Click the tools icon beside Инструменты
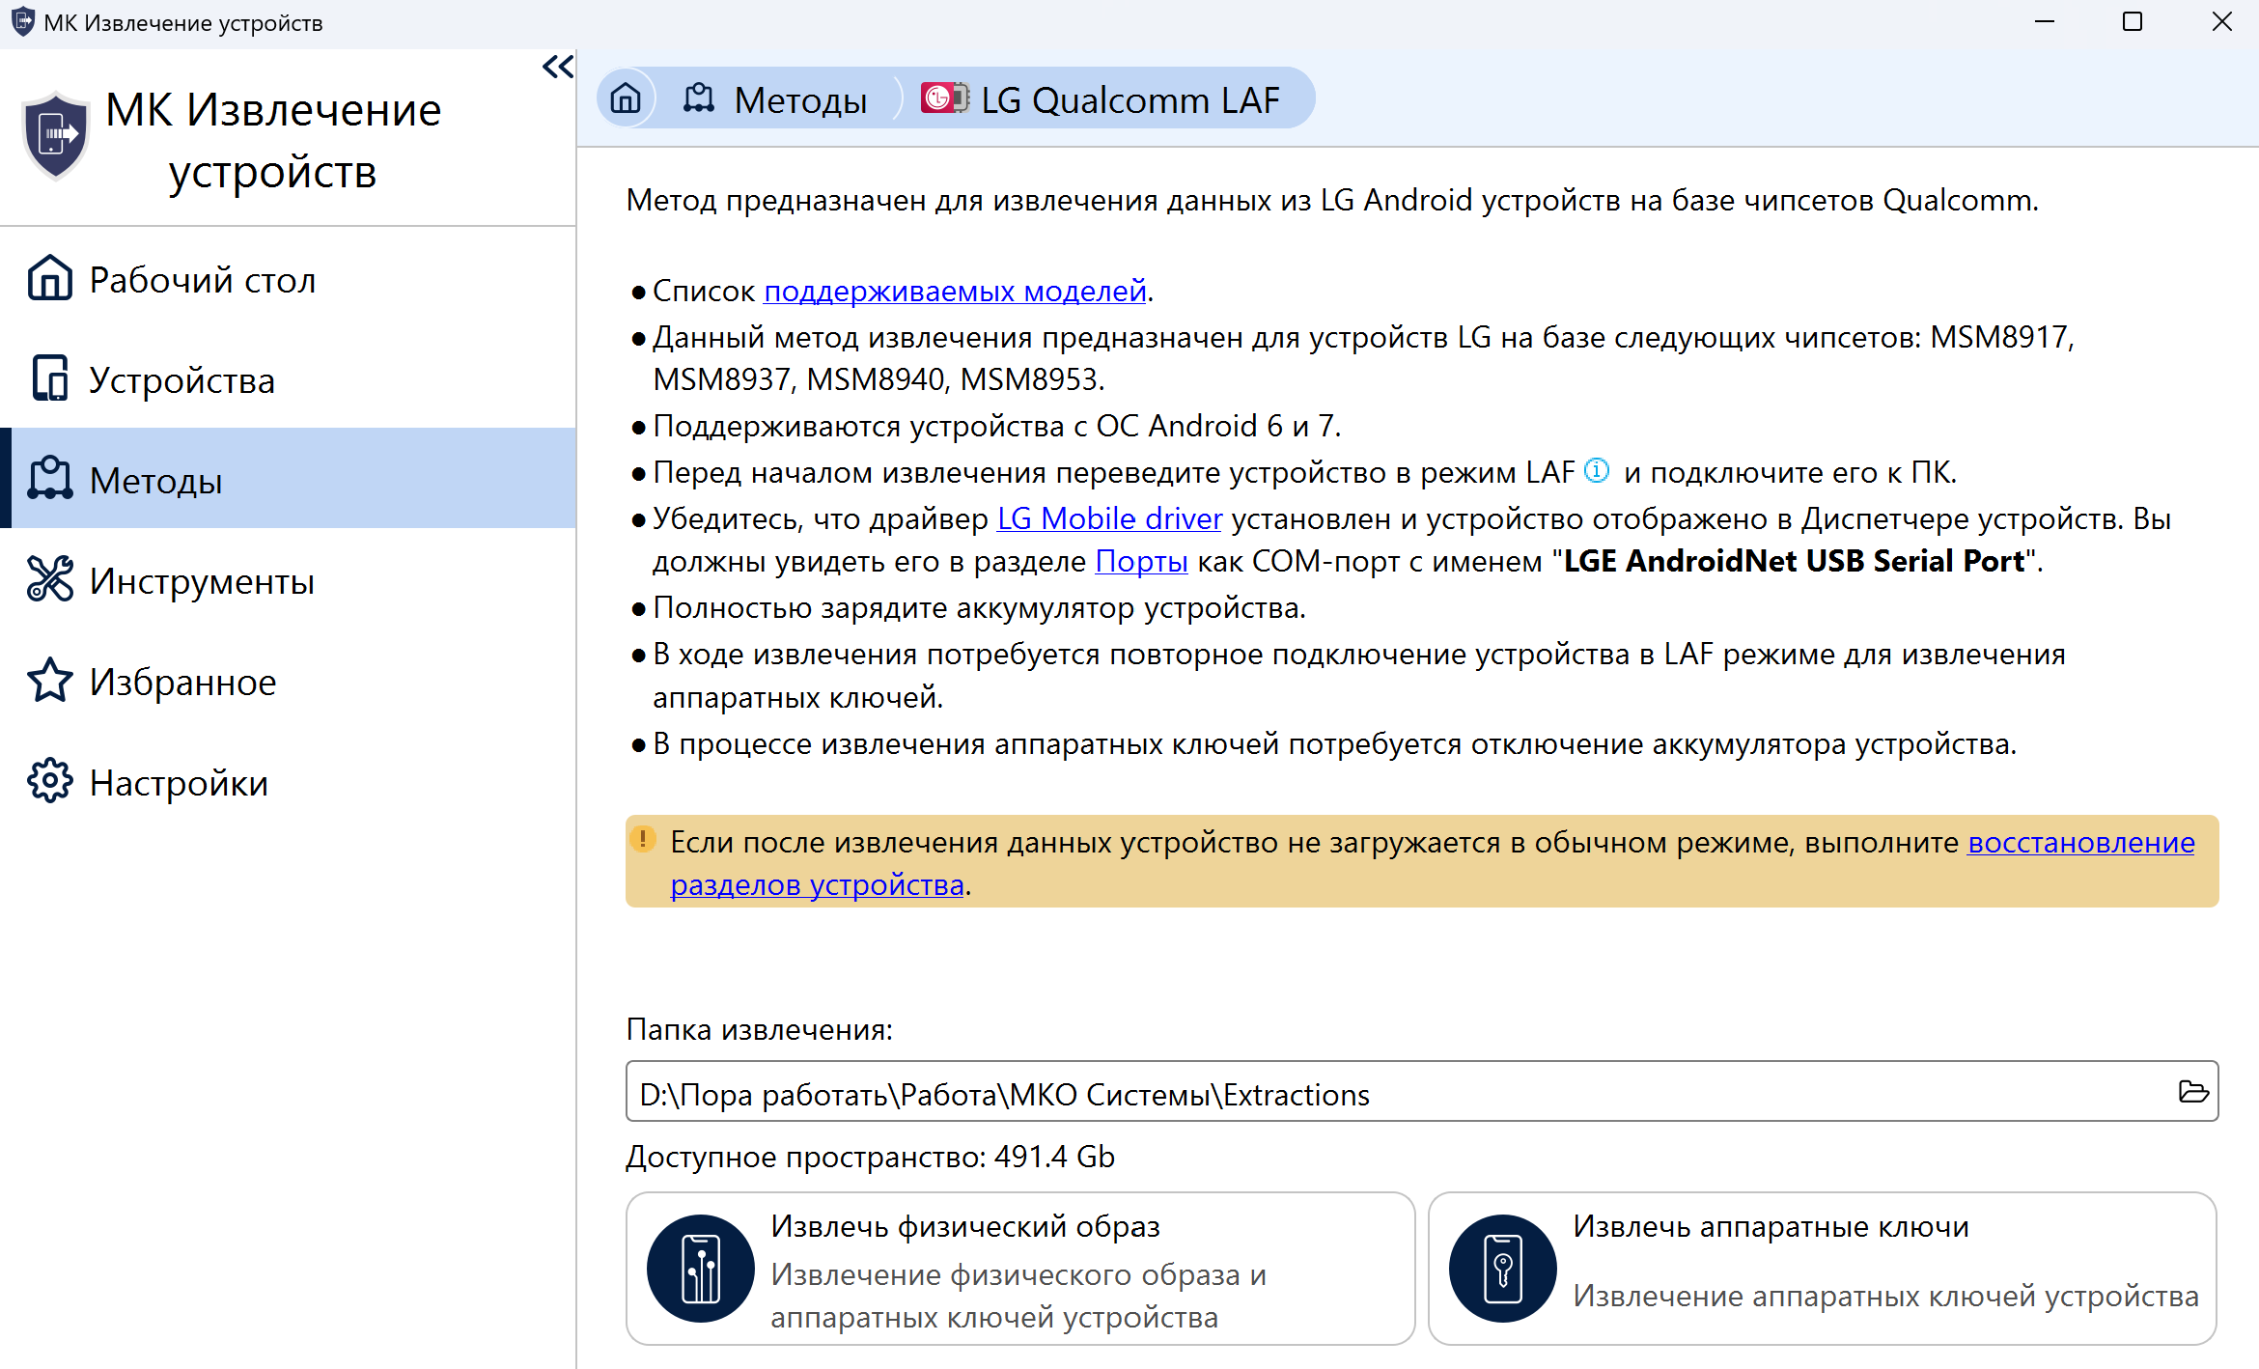This screenshot has height=1369, width=2259. point(50,579)
